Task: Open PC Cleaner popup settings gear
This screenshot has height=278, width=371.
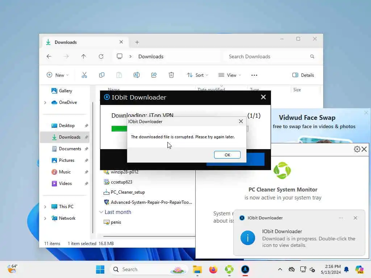Action: tap(357, 149)
